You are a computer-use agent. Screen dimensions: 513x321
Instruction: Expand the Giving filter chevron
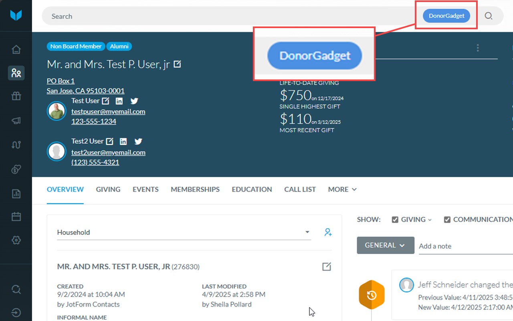tap(430, 220)
